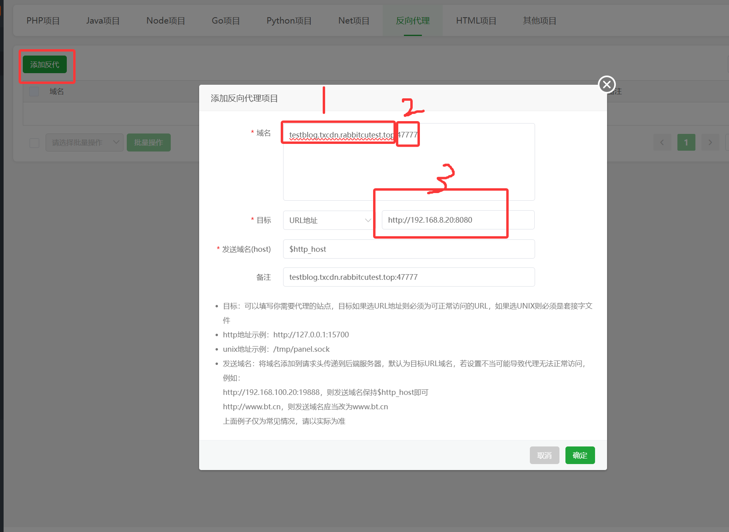Go to previous page arrow
Image resolution: width=729 pixels, height=532 pixels.
[x=662, y=143]
